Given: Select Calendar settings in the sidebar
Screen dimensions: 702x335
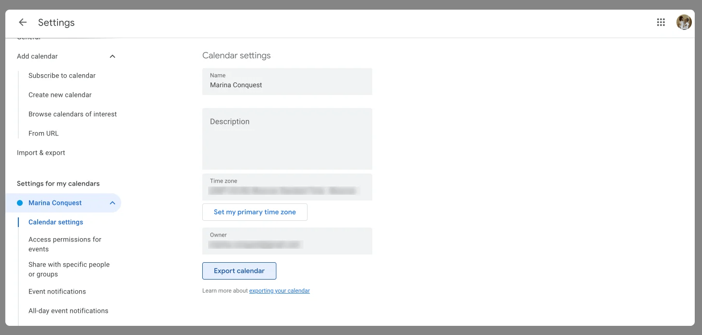Looking at the screenshot, I should coord(56,222).
